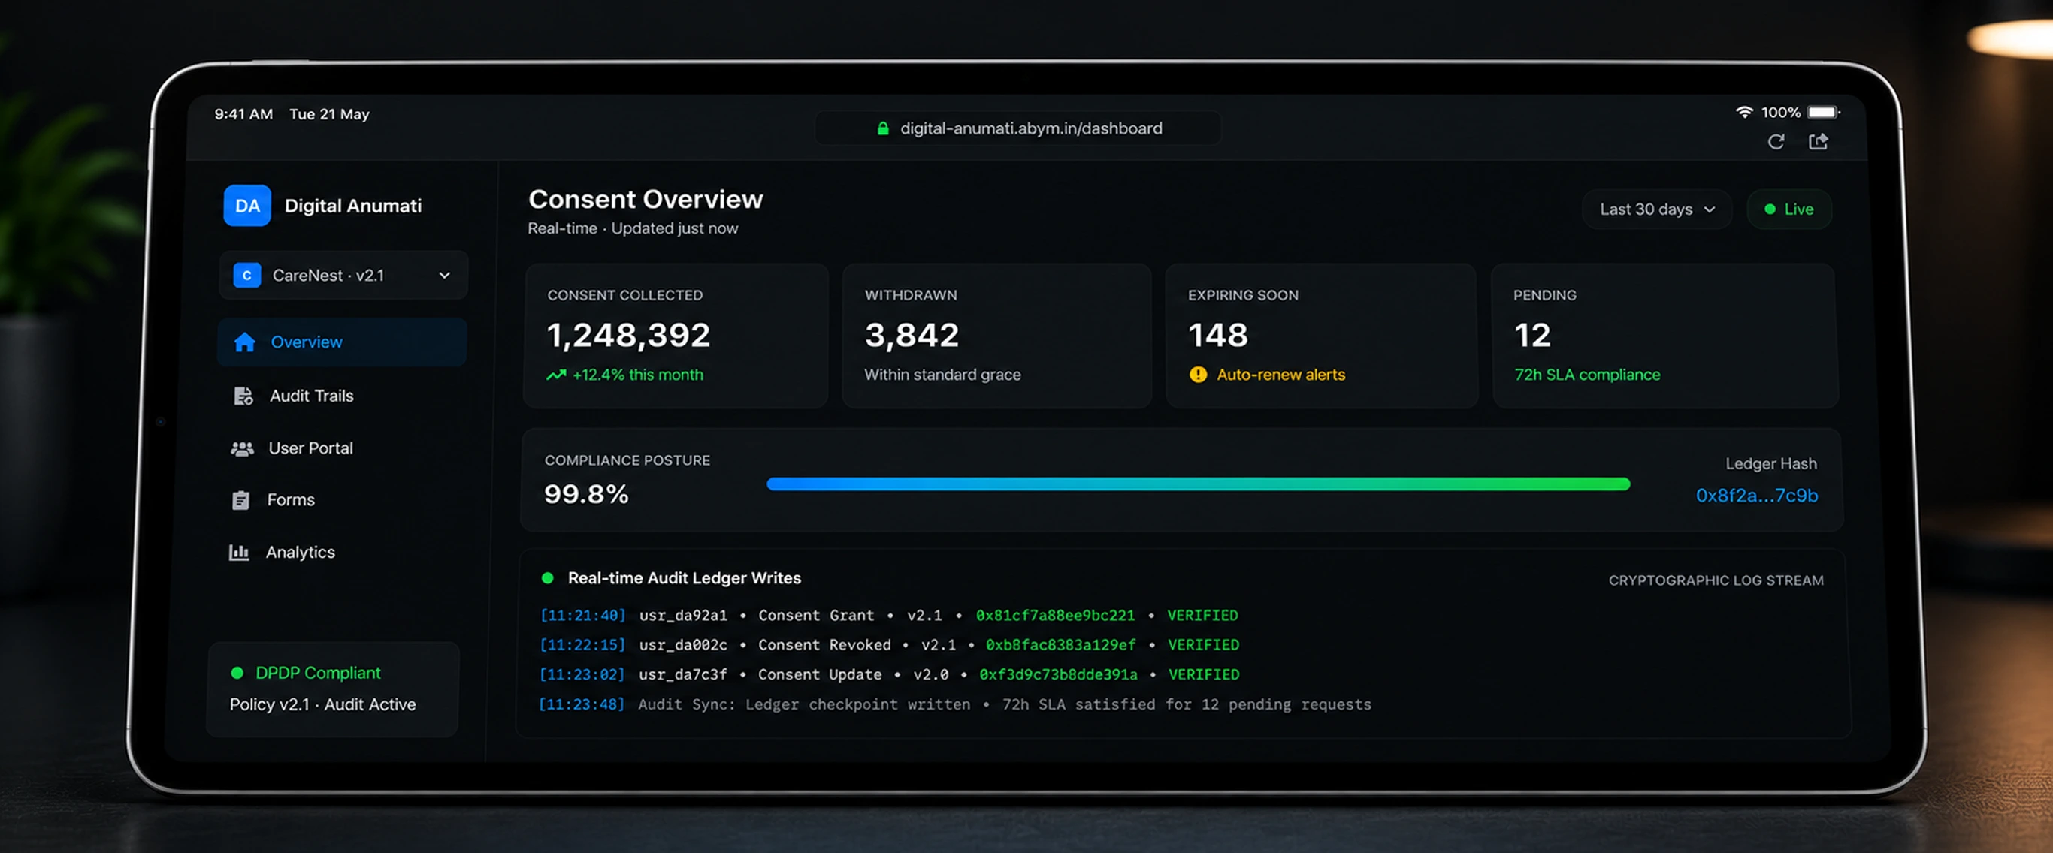The image size is (2053, 853).
Task: Click log entry timestamp [11:23:02]
Action: pyautogui.click(x=582, y=674)
